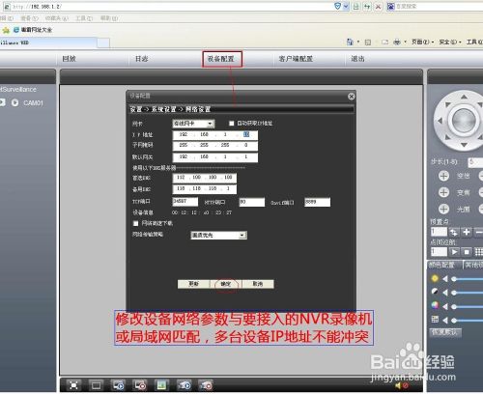Click the start recording camera icon
The height and width of the screenshot is (394, 483).
coord(185,385)
